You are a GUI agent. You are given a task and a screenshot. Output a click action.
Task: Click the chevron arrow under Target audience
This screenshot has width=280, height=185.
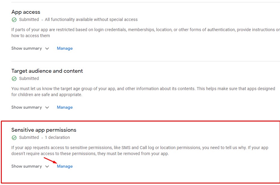(x=47, y=107)
